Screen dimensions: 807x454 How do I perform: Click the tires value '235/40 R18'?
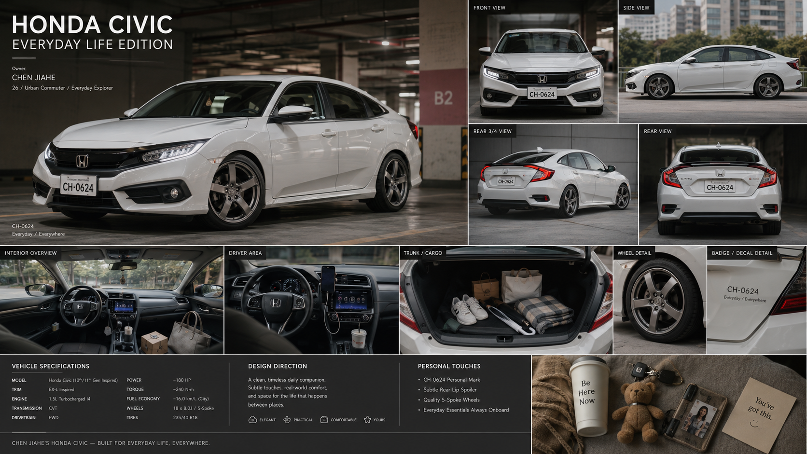(x=185, y=418)
